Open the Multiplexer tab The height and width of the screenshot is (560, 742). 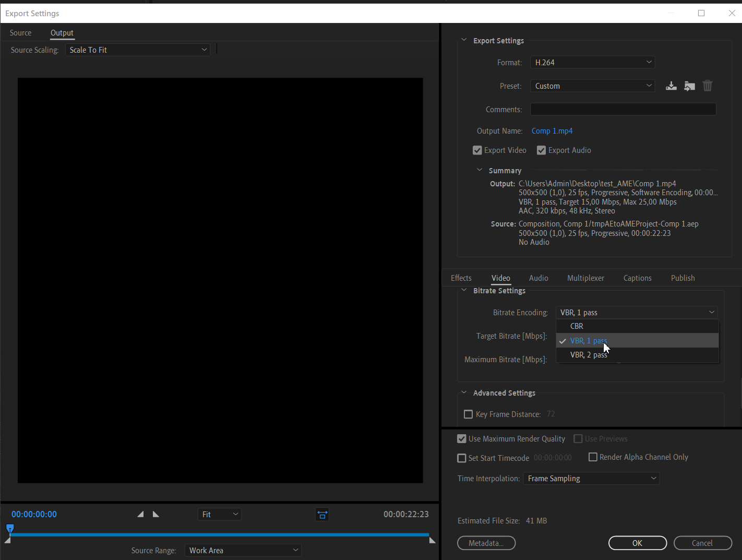(x=585, y=278)
